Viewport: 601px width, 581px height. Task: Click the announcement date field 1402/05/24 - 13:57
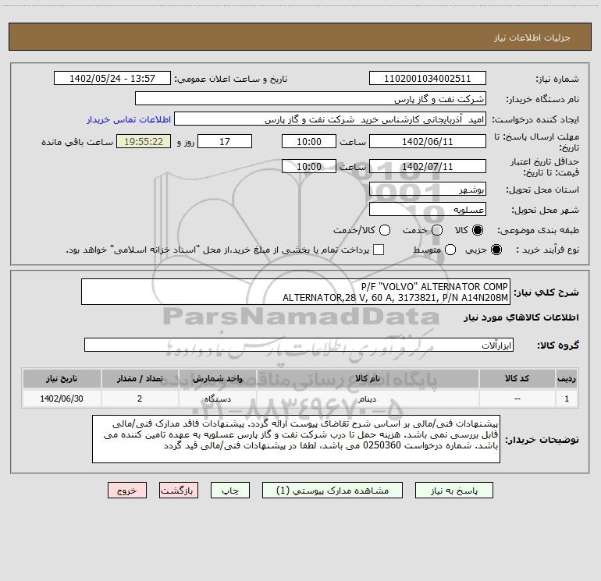pyautogui.click(x=112, y=79)
